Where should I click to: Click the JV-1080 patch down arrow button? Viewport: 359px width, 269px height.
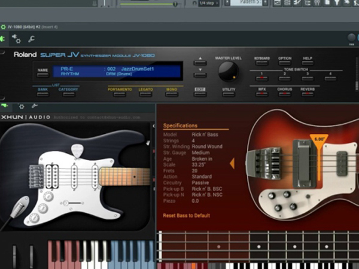[200, 75]
